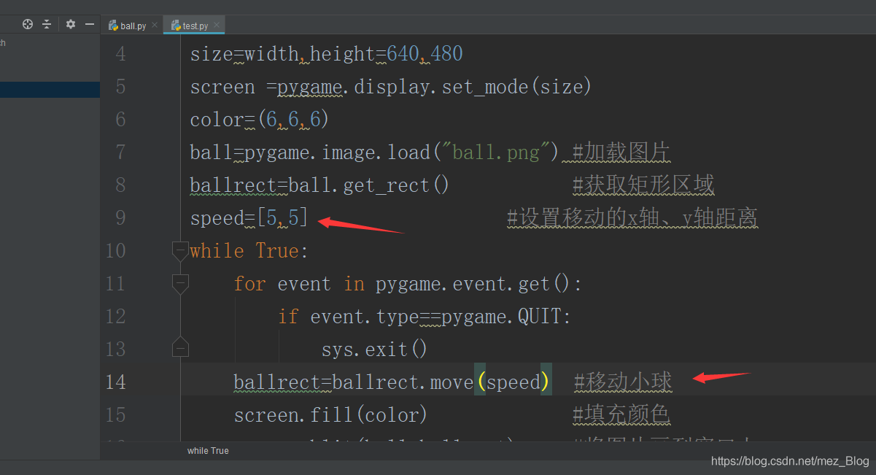Viewport: 876px width, 475px height.
Task: Select the highlighted item in the project panel
Action: tap(50, 89)
